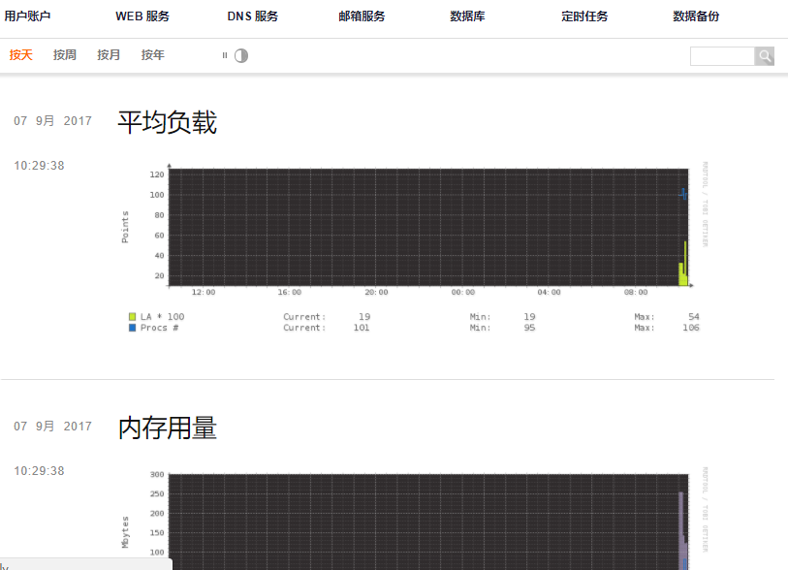Switch graphs to 按月 view
Image resolution: width=788 pixels, height=570 pixels.
109,55
